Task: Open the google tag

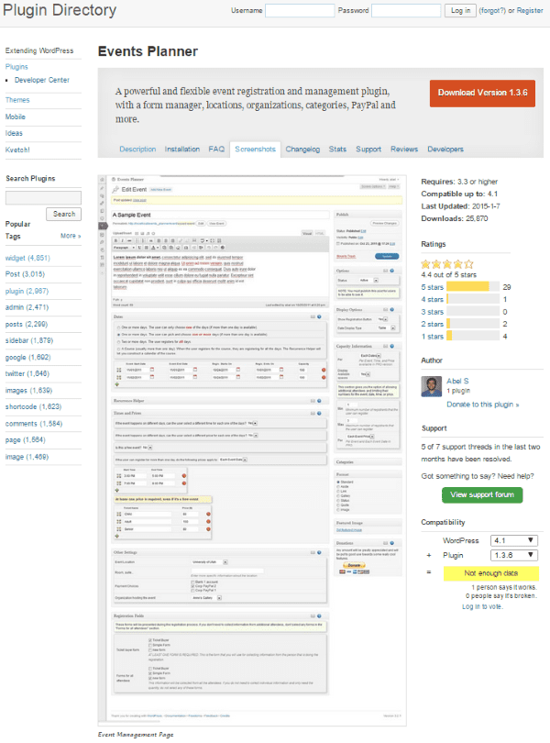Action: pyautogui.click(x=27, y=358)
